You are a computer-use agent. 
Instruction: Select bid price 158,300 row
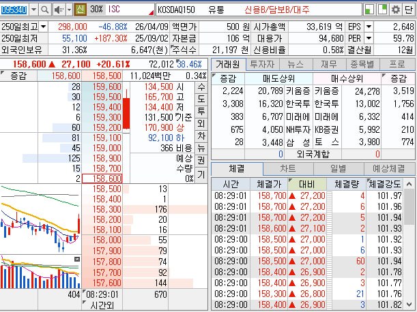coord(102,209)
